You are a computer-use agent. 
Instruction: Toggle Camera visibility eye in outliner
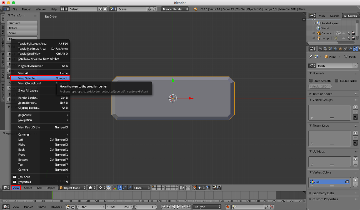pos(344,33)
